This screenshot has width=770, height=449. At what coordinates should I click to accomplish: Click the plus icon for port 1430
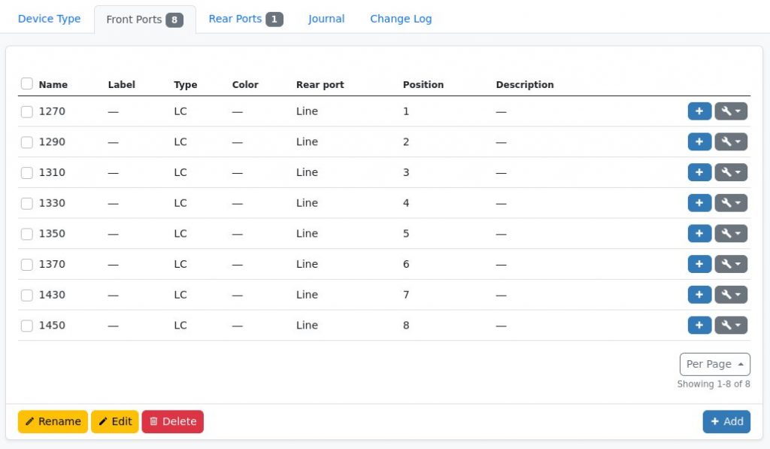click(x=699, y=294)
